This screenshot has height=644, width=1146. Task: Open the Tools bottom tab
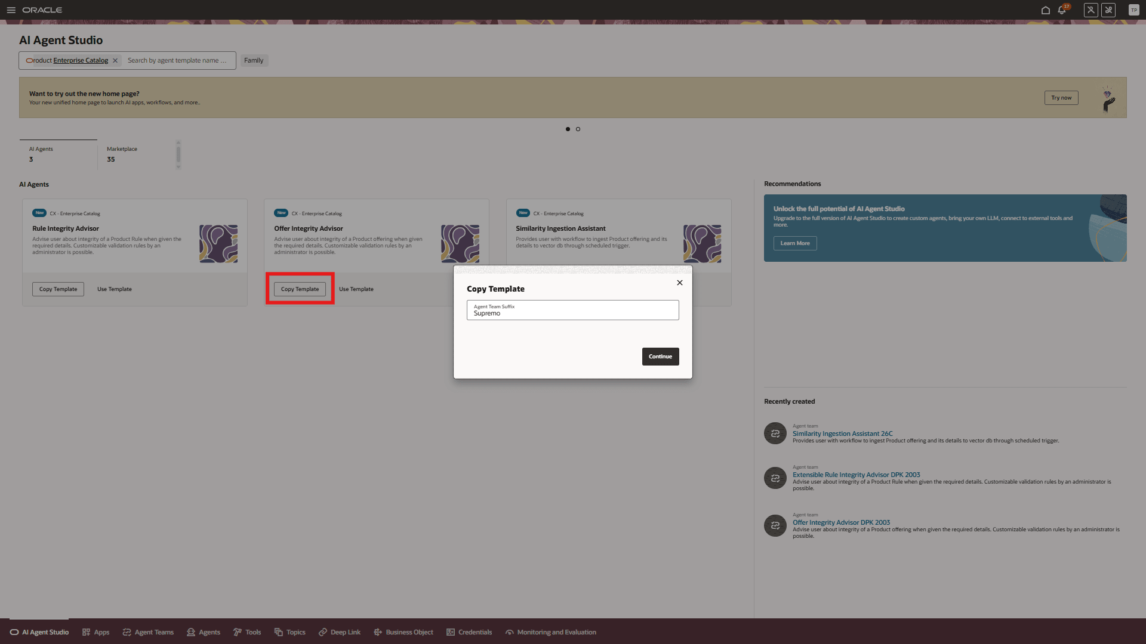click(247, 632)
